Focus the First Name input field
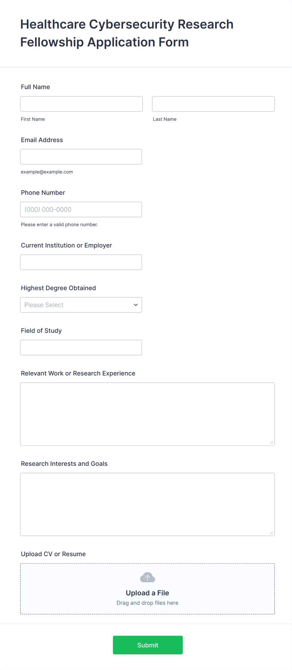Screen dimensions: 292x670 click(81, 104)
